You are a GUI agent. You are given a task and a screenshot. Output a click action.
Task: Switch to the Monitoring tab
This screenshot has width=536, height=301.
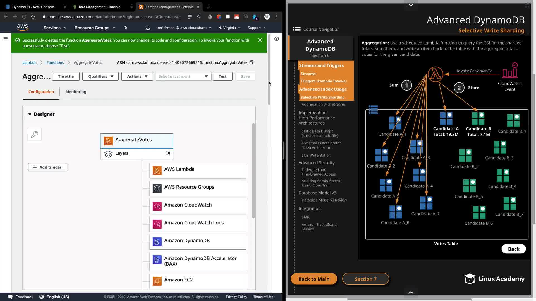tap(76, 92)
